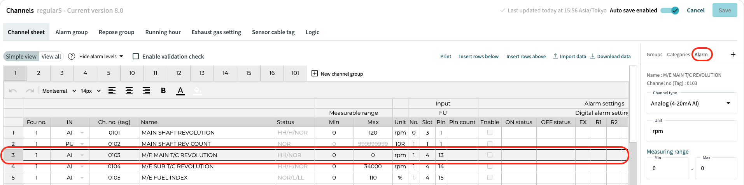This screenshot has height=185, width=744.
Task: Select channel group tab 2
Action: [39, 73]
